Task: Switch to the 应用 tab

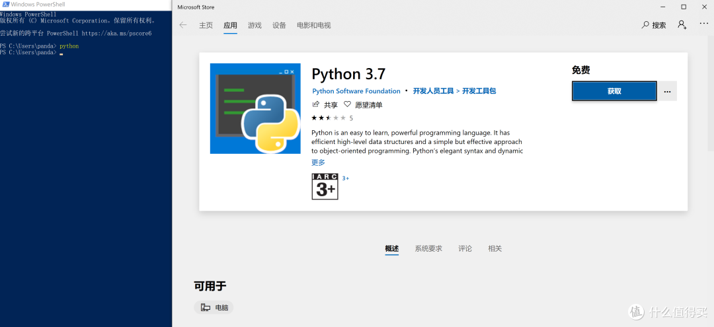Action: pyautogui.click(x=231, y=25)
